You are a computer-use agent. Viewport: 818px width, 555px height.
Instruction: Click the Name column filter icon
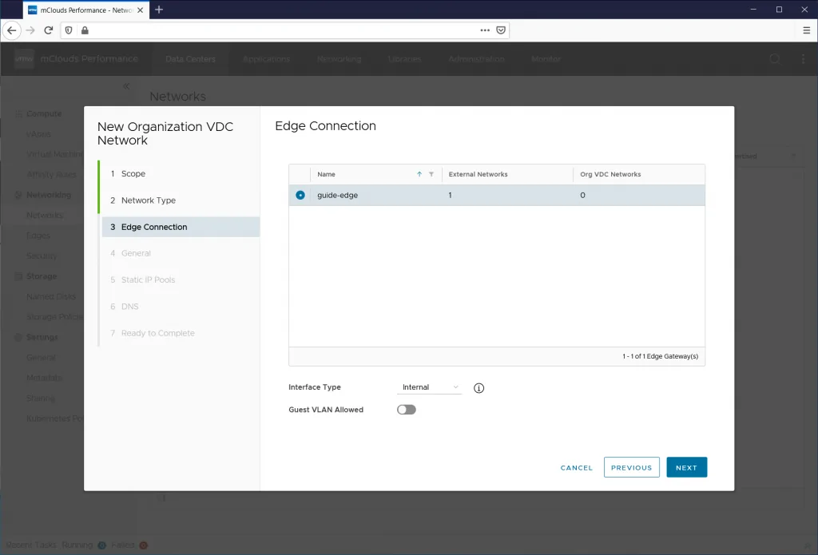[x=431, y=174]
